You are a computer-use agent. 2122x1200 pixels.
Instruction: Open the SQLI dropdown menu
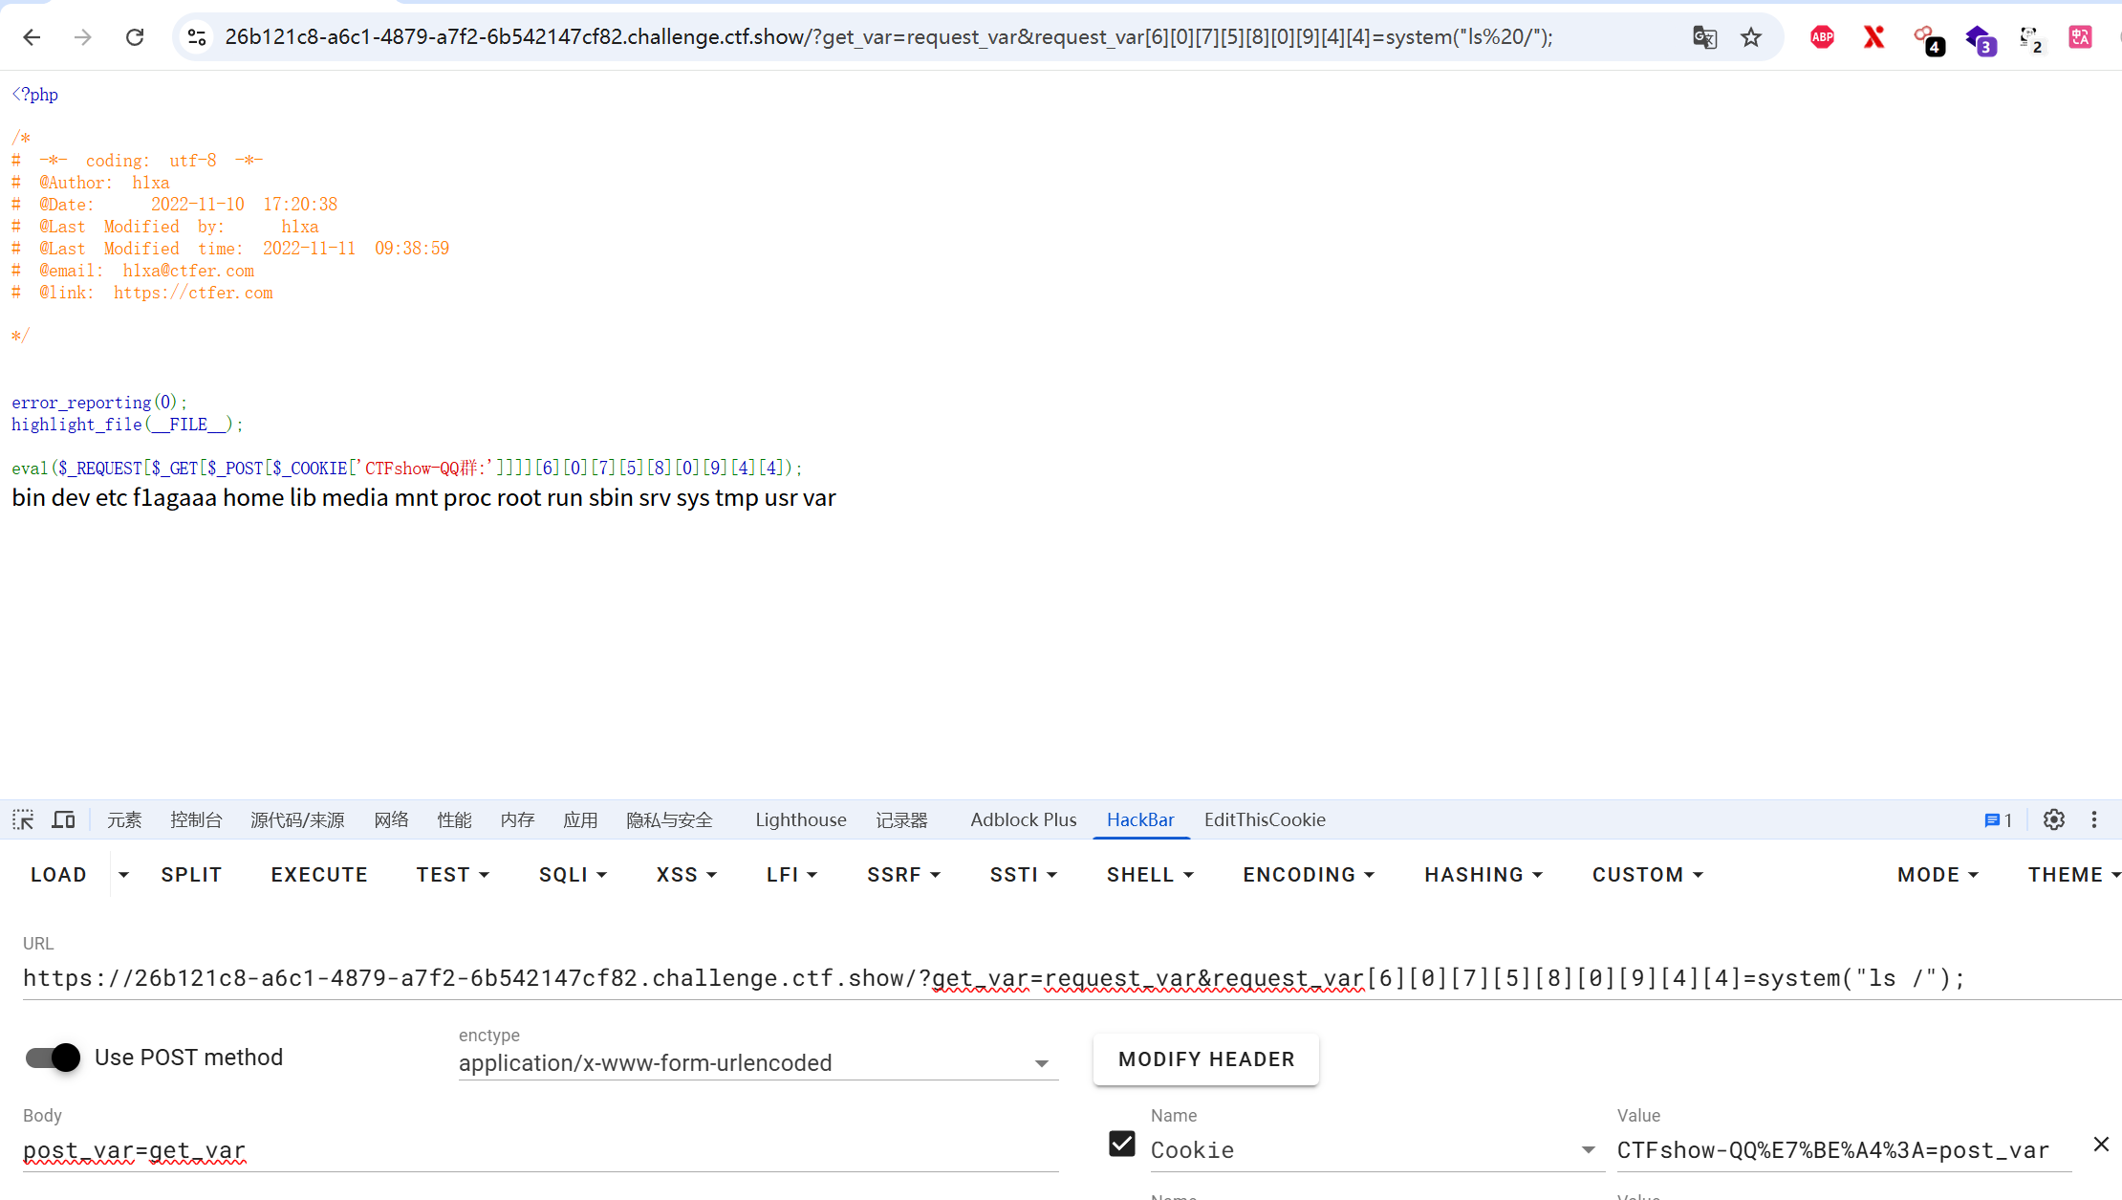pyautogui.click(x=573, y=875)
